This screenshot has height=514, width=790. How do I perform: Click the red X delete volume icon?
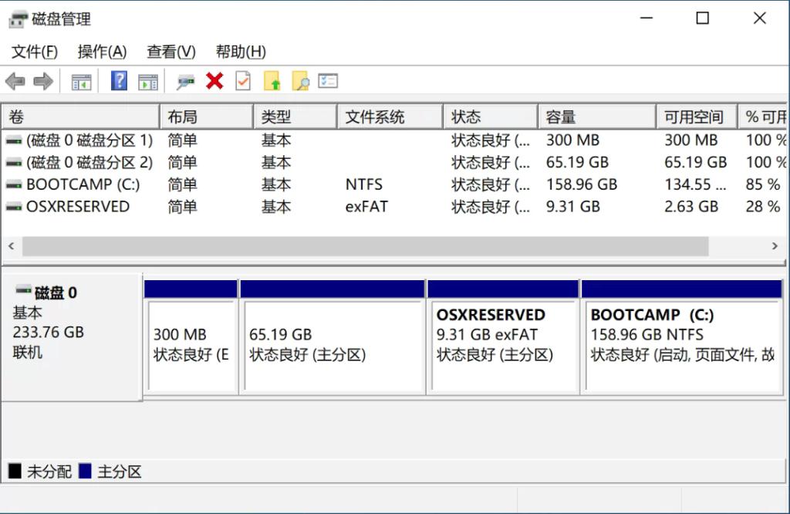coord(214,80)
